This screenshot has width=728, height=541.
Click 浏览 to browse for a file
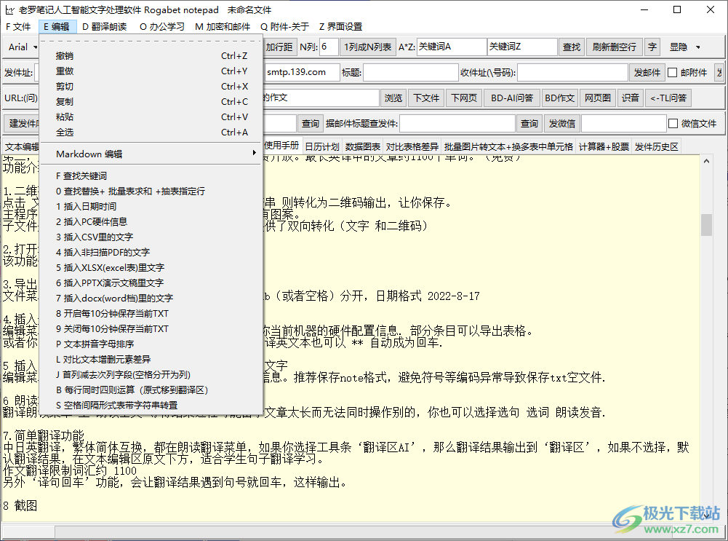tap(393, 97)
